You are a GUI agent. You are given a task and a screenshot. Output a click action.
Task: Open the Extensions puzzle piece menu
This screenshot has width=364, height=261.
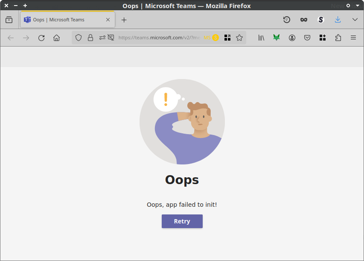pos(338,38)
